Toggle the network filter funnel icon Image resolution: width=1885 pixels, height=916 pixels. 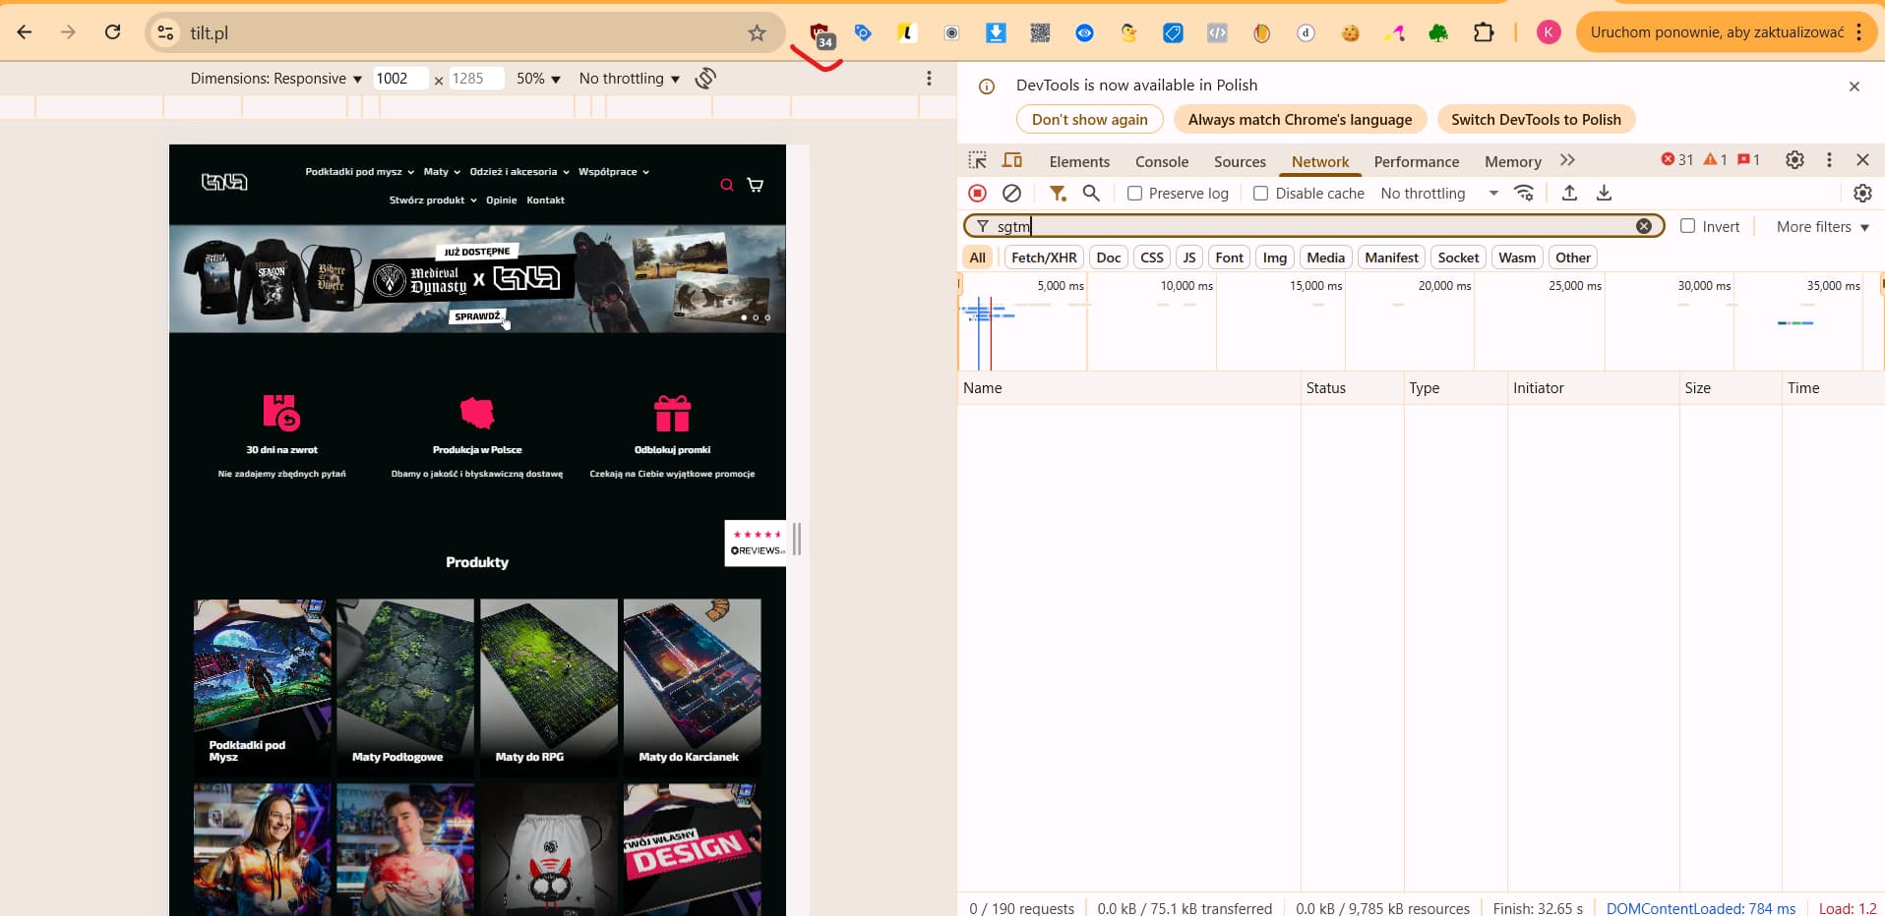1058,194
